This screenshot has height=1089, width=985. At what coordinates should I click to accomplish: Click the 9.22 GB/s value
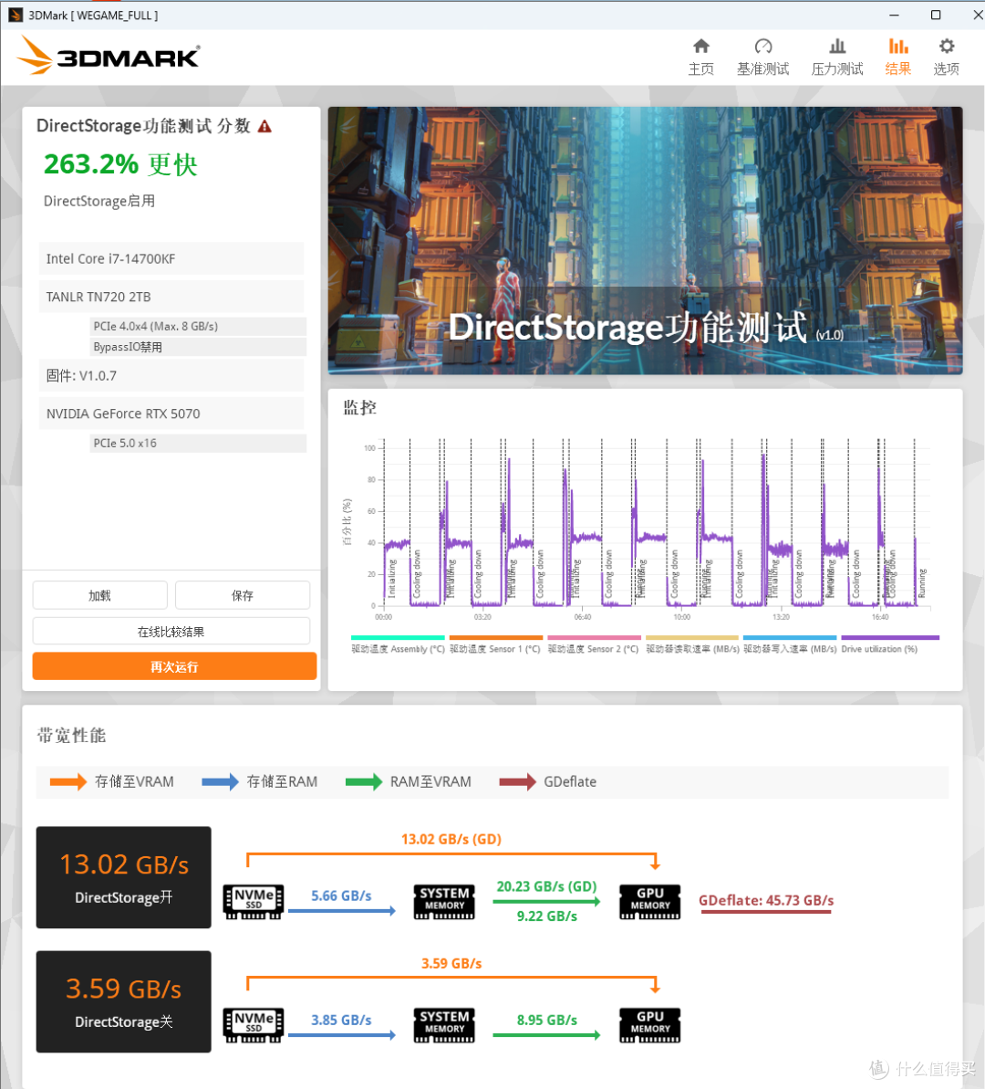click(547, 916)
